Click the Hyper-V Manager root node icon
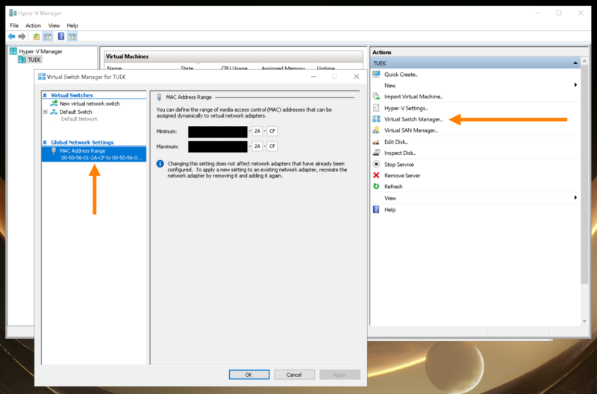 click(x=13, y=51)
